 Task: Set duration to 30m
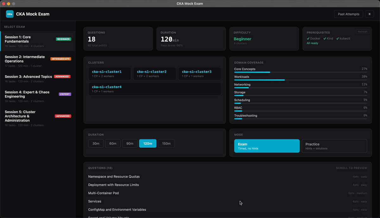point(96,144)
